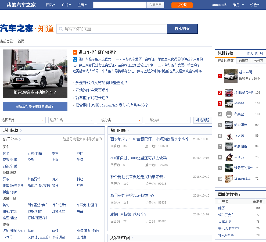
Task: Select the 月 ranking period
Action: (261, 53)
